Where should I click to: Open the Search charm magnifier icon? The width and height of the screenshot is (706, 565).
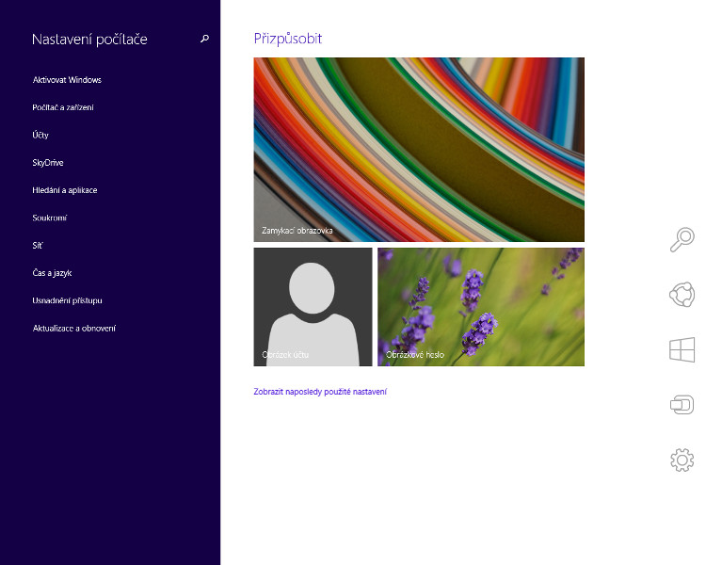(682, 239)
